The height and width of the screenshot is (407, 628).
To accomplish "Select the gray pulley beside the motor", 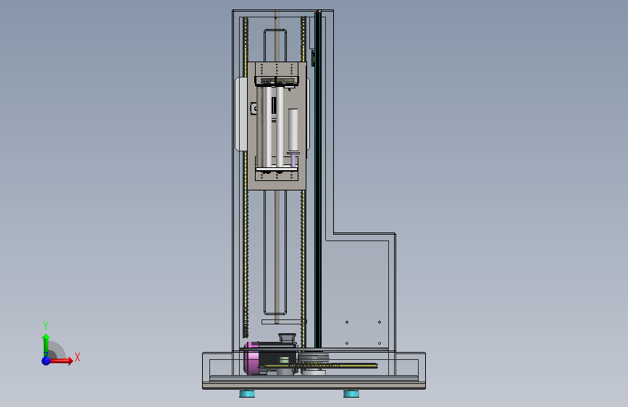I will 314,357.
